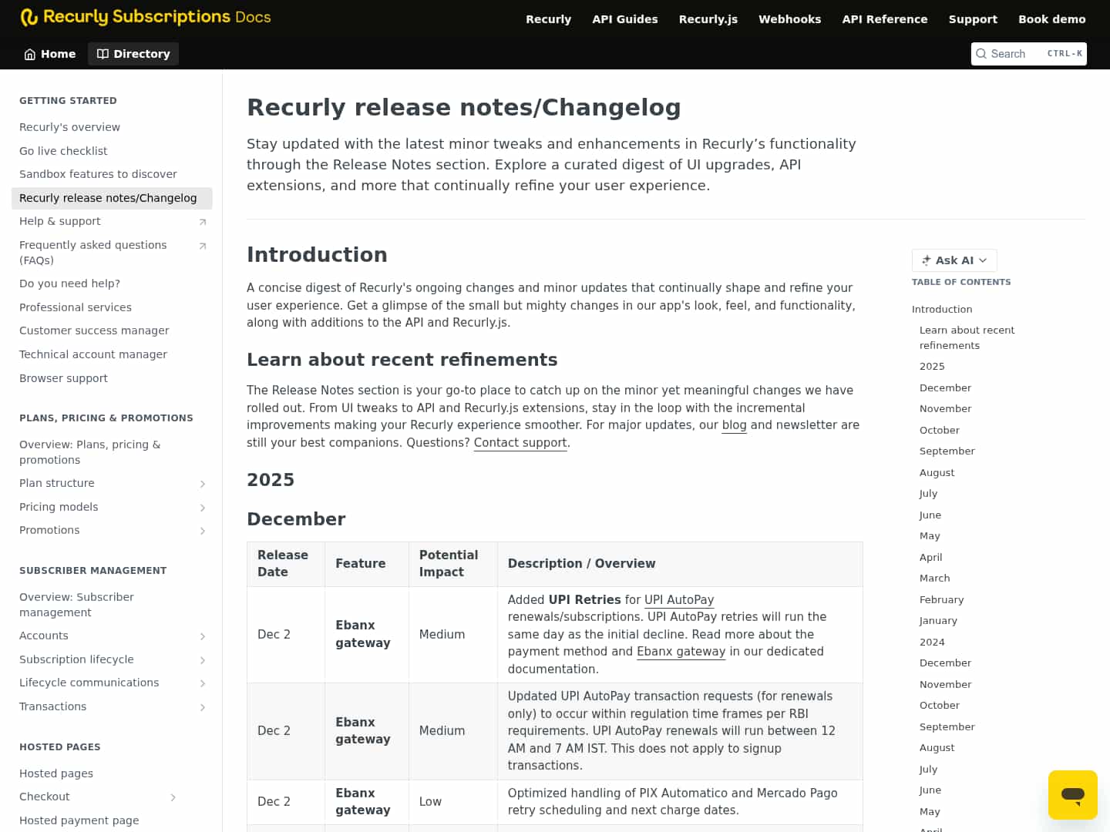Open the Contact support link
Screen dimensions: 1110x832
pyautogui.click(x=520, y=442)
